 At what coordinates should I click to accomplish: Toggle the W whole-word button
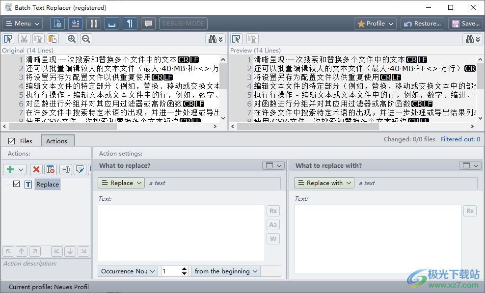tap(273, 239)
